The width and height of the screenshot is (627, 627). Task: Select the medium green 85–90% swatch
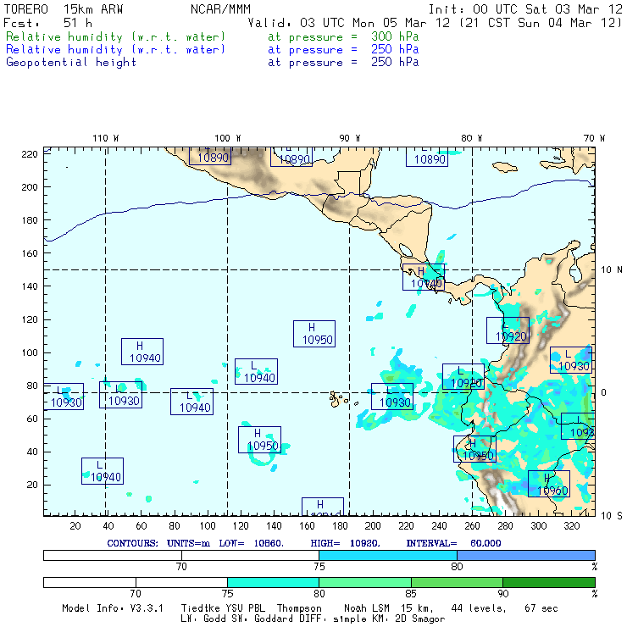pyautogui.click(x=457, y=582)
